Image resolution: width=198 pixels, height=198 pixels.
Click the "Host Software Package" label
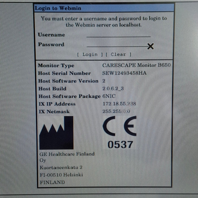[70, 96]
